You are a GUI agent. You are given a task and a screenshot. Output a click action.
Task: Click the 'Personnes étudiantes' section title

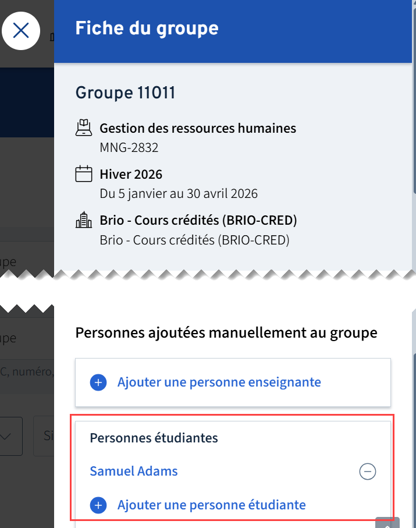(154, 438)
